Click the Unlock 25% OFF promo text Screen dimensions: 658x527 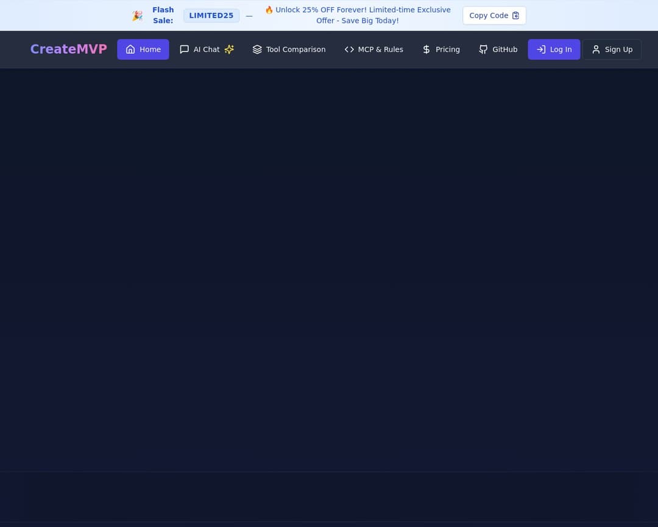pyautogui.click(x=358, y=15)
